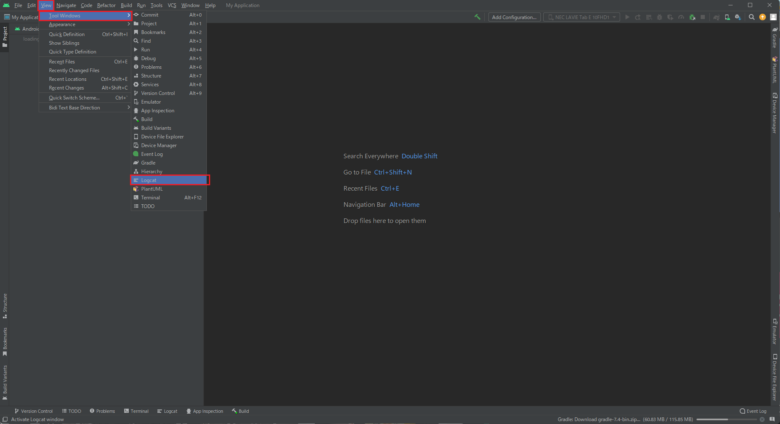
Task: Click the Make Project hammer icon
Action: point(477,17)
